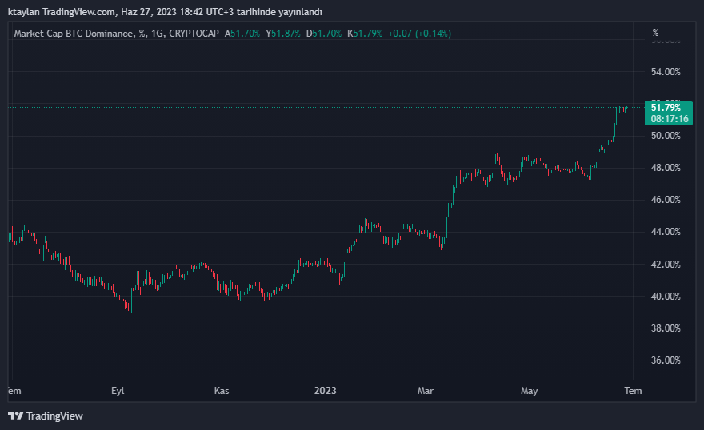This screenshot has height=430, width=704.
Task: Click the 54.00% price axis label
Action: pos(666,72)
